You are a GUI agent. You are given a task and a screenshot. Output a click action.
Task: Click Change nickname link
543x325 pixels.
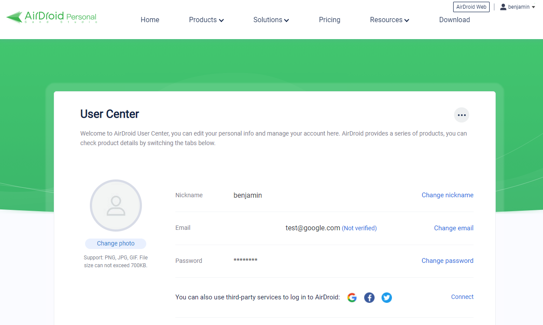point(448,195)
